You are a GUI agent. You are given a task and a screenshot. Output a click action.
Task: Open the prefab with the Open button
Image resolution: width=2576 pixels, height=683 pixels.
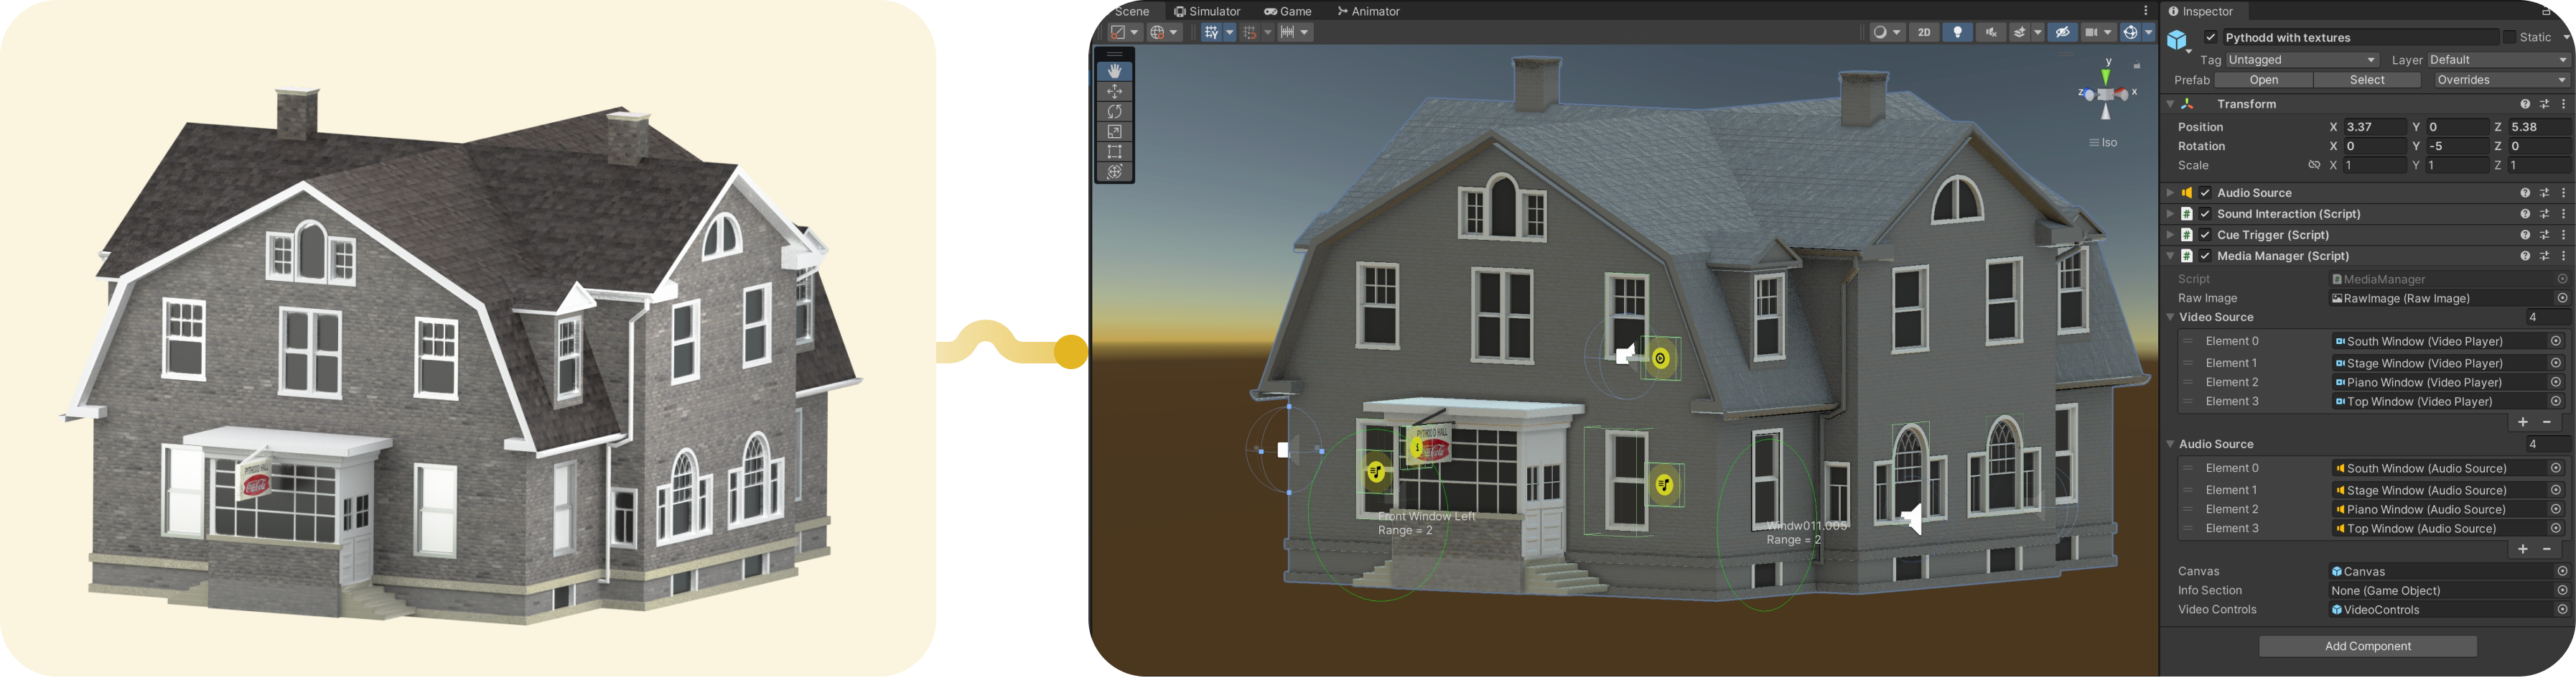(2263, 79)
